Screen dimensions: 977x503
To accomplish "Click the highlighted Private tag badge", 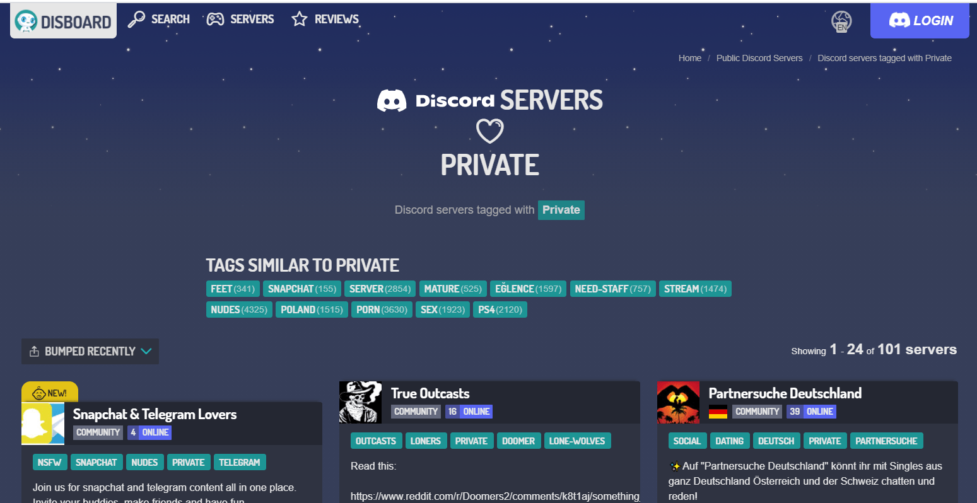I will (561, 210).
